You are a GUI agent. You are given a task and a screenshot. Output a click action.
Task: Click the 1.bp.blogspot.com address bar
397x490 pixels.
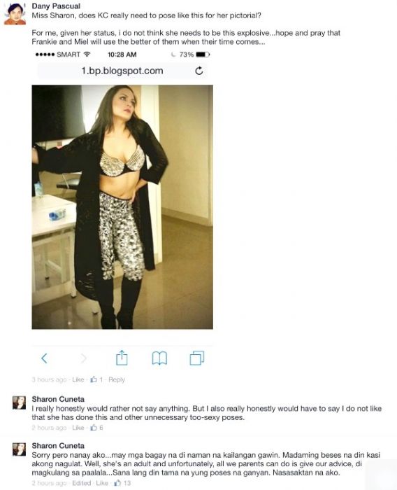point(122,71)
